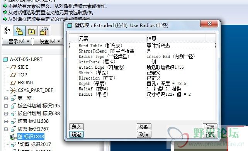Viewport: 248px width, 151px height.
Task: Click the SIDE plane icon
Action: tap(13, 67)
